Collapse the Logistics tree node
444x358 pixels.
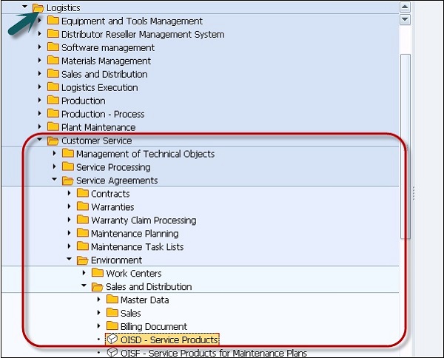tap(25, 7)
